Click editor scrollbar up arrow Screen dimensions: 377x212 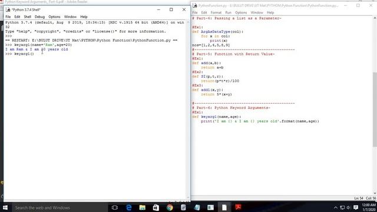tap(375, 18)
